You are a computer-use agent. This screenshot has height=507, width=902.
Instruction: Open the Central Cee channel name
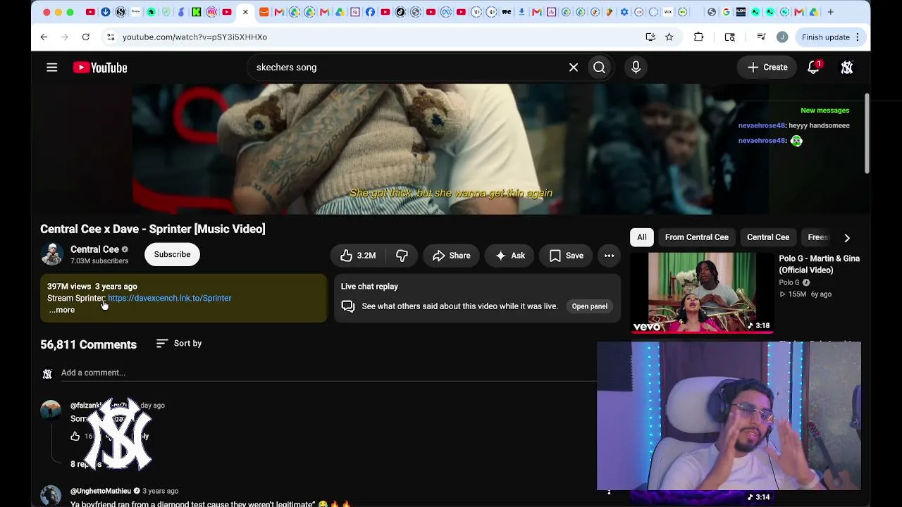click(94, 249)
